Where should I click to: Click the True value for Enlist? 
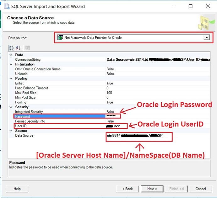coord(110,83)
